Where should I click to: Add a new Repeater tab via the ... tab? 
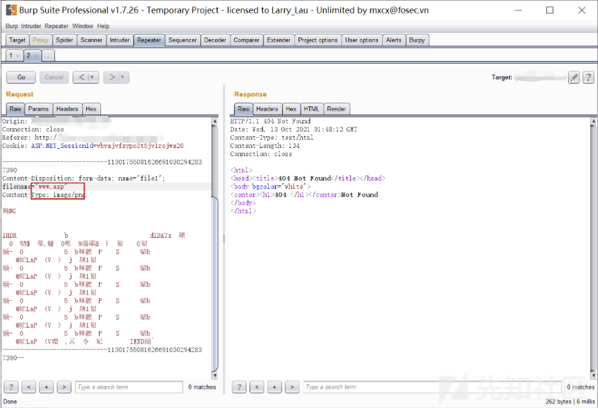[48, 56]
